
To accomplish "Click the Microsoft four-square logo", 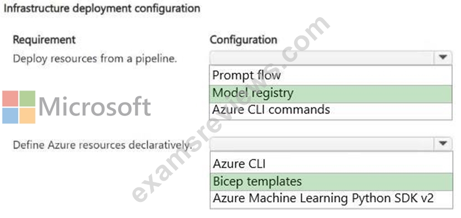I will click(19, 107).
